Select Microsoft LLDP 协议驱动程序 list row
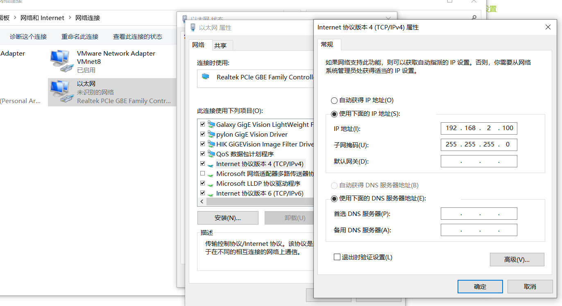This screenshot has width=562, height=306. pos(256,183)
